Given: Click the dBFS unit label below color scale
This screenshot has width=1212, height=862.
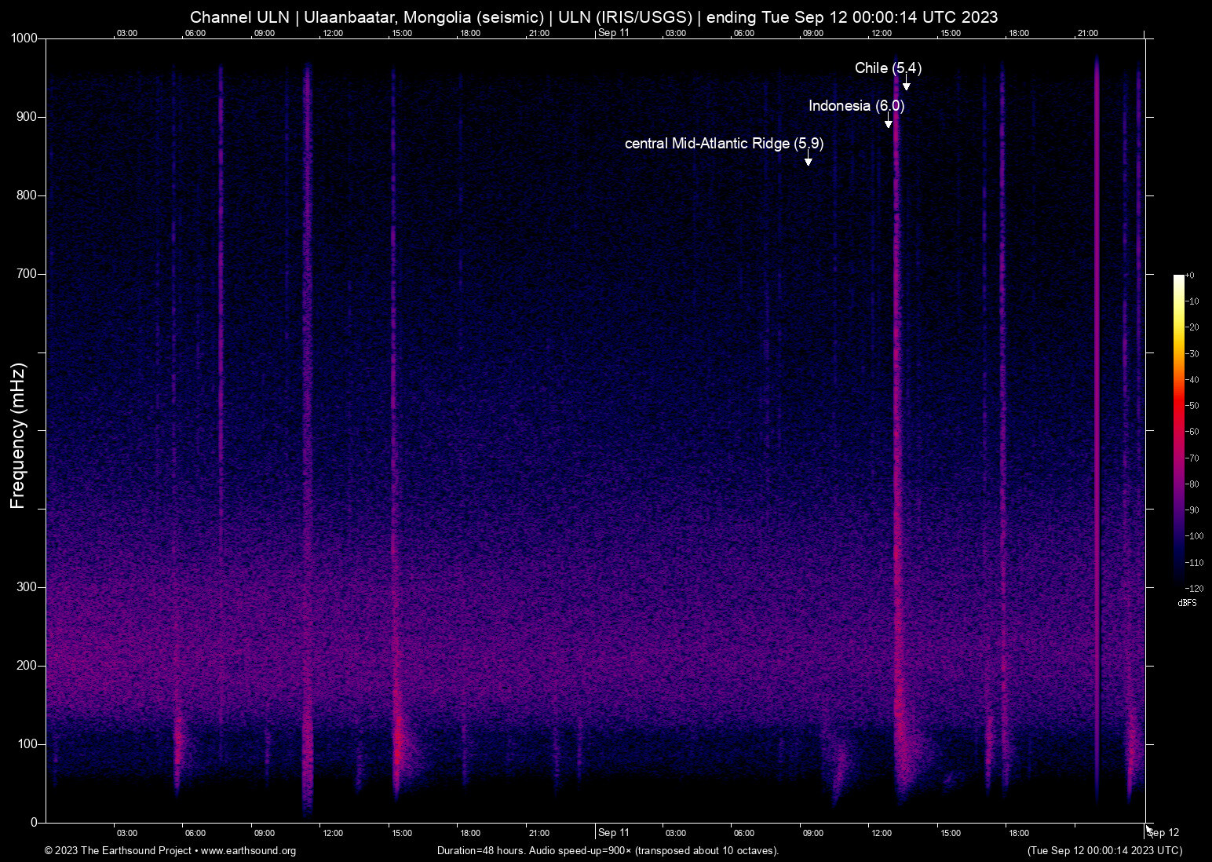Looking at the screenshot, I should [1187, 603].
